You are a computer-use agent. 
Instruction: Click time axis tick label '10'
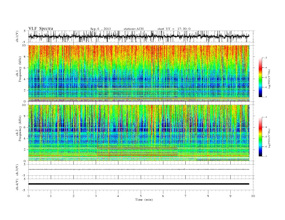tap(253, 196)
